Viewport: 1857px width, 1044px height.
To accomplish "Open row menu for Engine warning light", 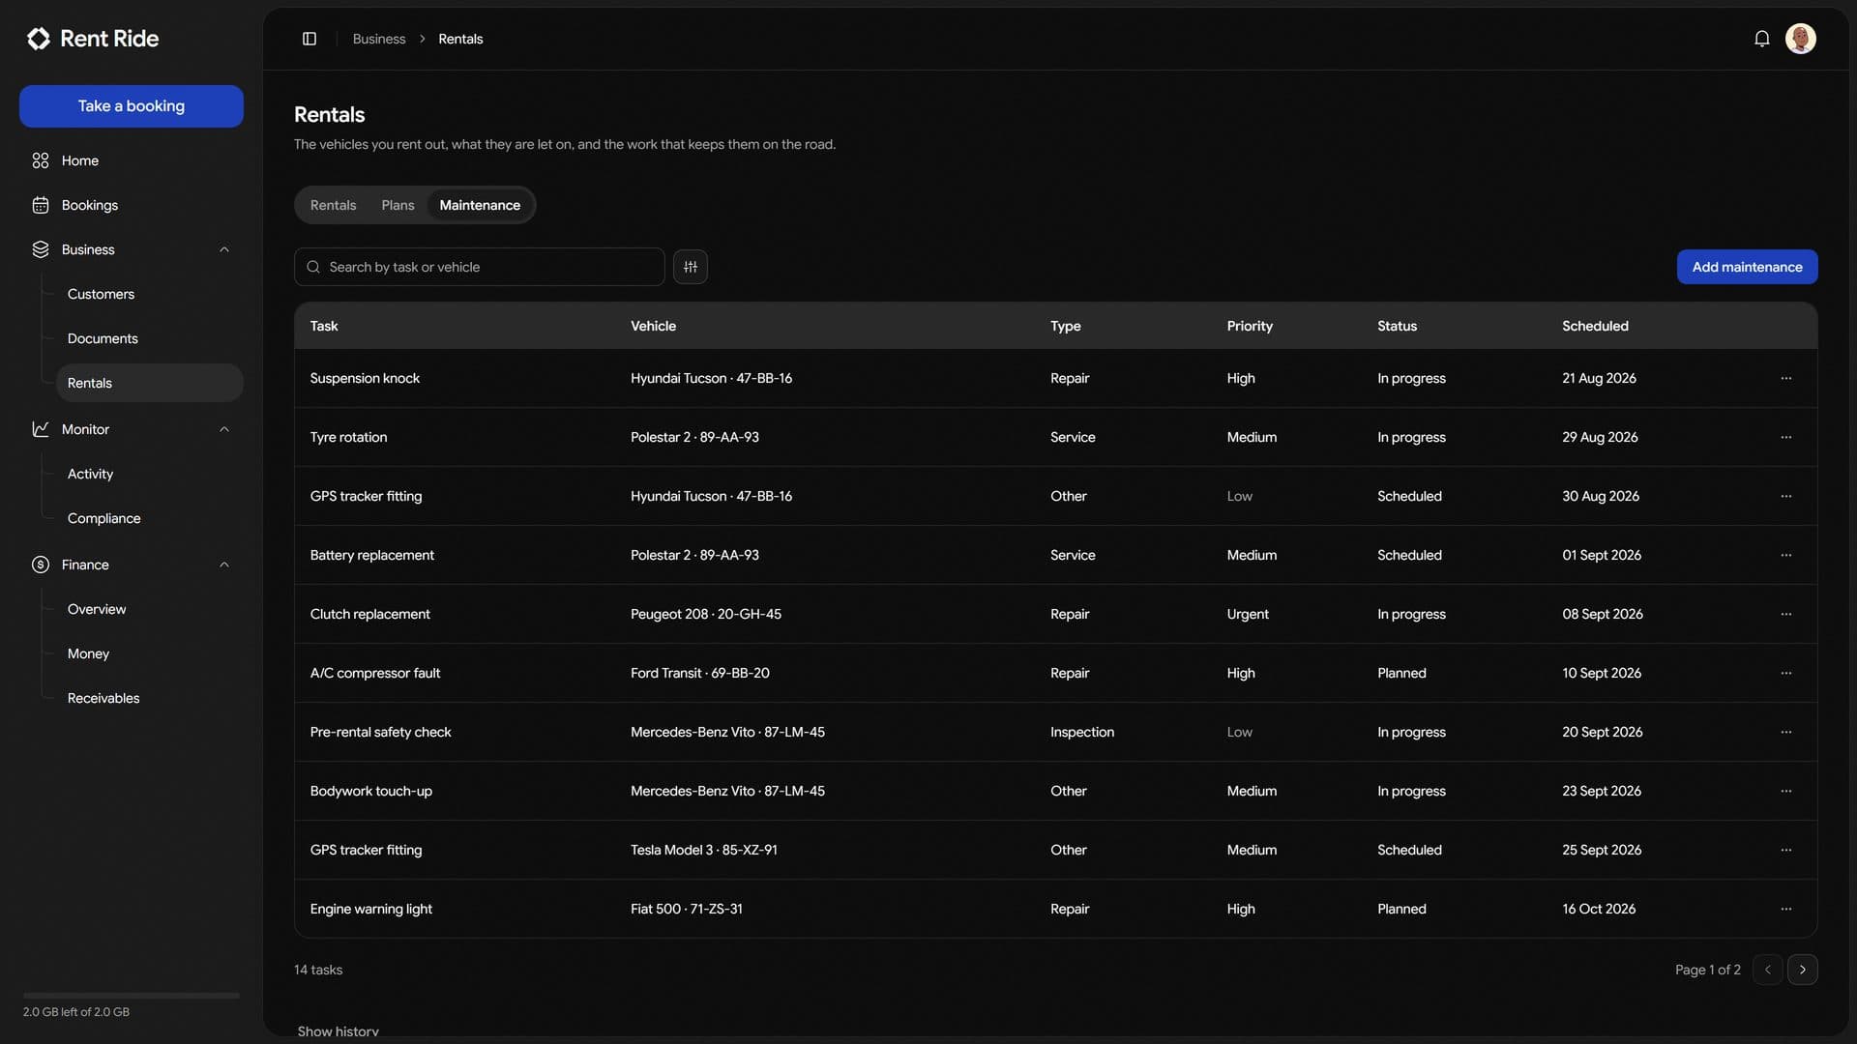I will [x=1785, y=909].
